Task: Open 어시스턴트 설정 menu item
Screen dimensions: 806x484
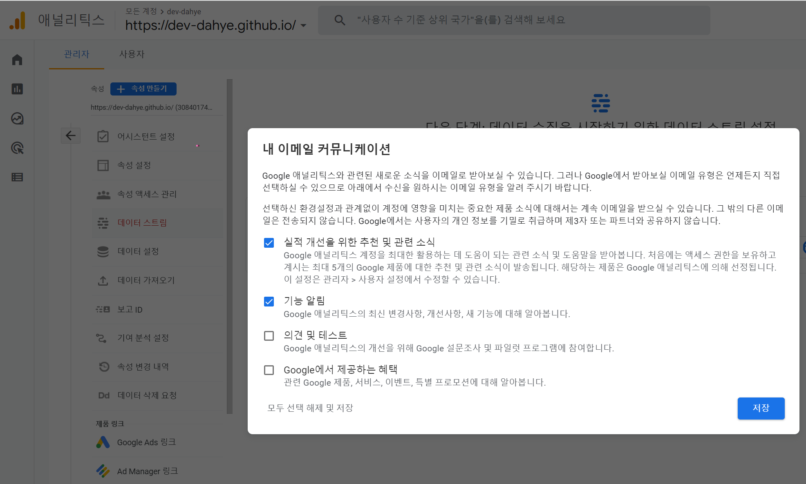Action: click(x=157, y=137)
